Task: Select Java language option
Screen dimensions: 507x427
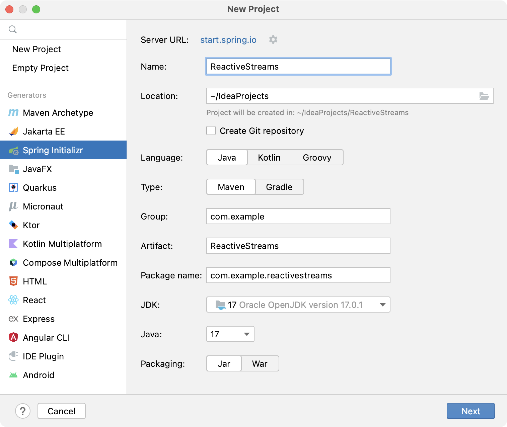Action: [227, 157]
